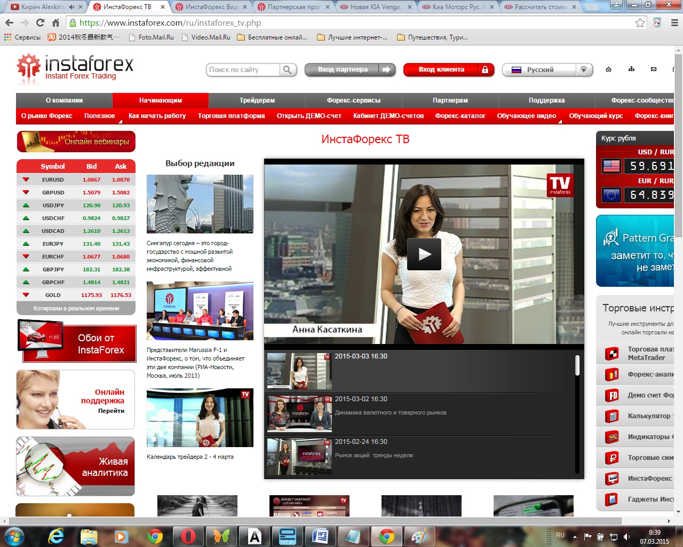Click the Калькулятор tool icon
This screenshot has height=547, width=683.
(611, 416)
